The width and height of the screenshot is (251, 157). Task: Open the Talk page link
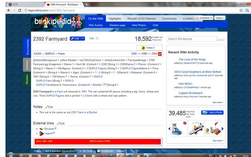[x=91, y=38]
